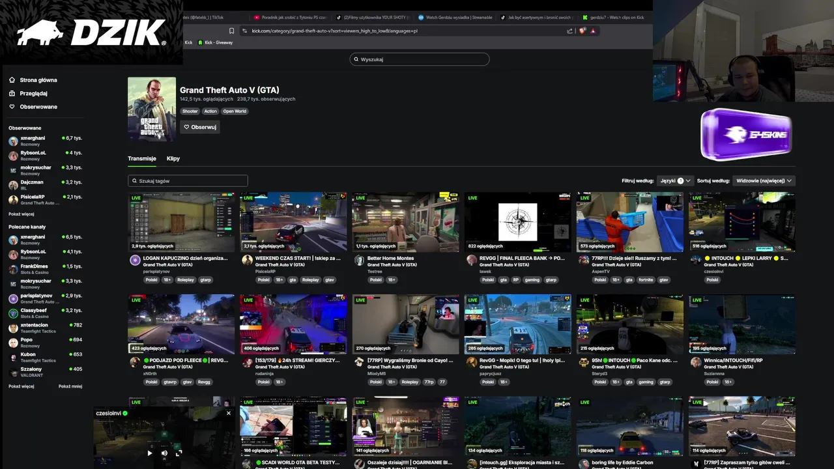This screenshot has height=469, width=834.
Task: Open the INTOUCH LEPKI LARRY stream thumbnail
Action: pyautogui.click(x=742, y=221)
